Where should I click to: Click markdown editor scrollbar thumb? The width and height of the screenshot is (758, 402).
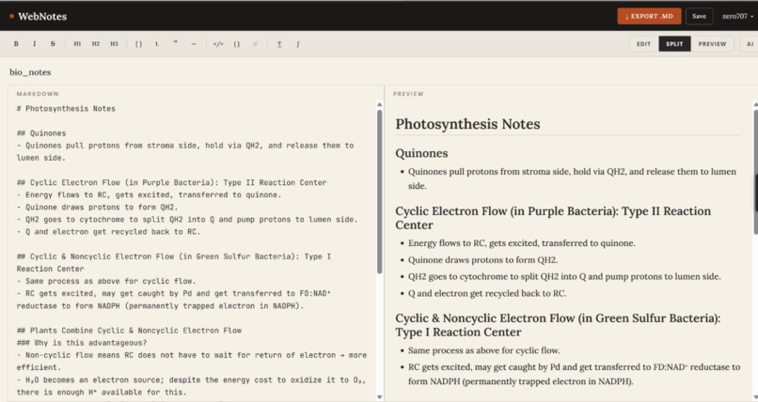pos(380,192)
